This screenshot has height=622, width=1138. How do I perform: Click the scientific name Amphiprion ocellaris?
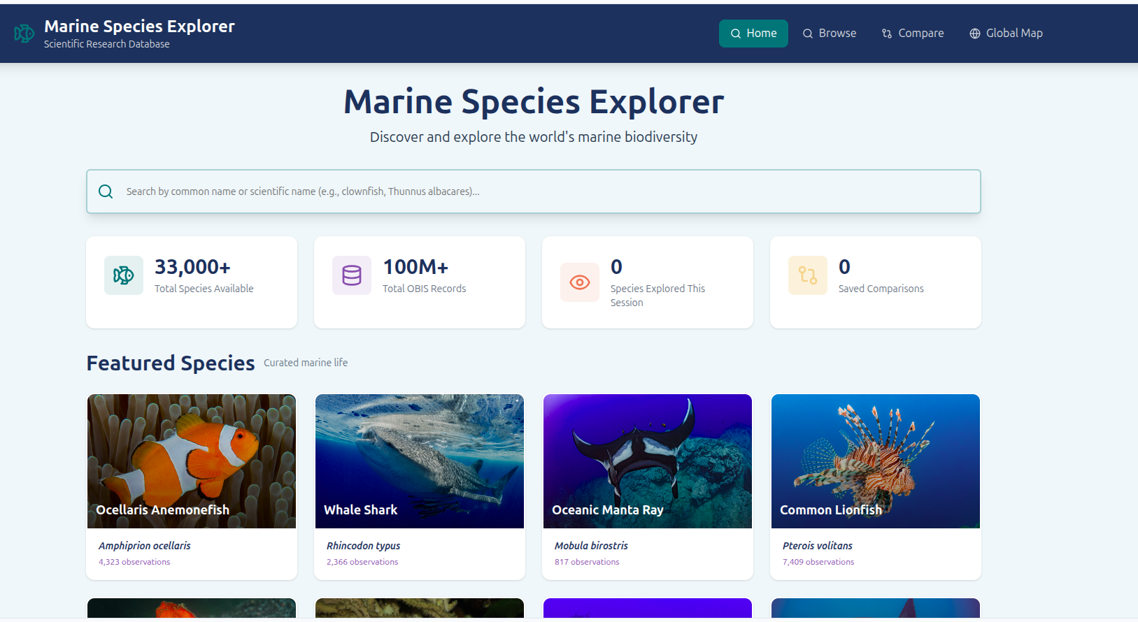pyautogui.click(x=145, y=546)
